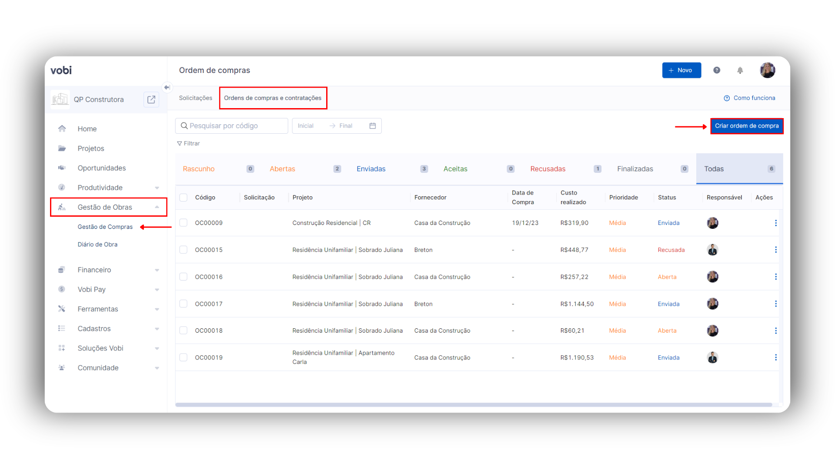Click the notification bell icon
This screenshot has width=835, height=469.
coord(740,70)
